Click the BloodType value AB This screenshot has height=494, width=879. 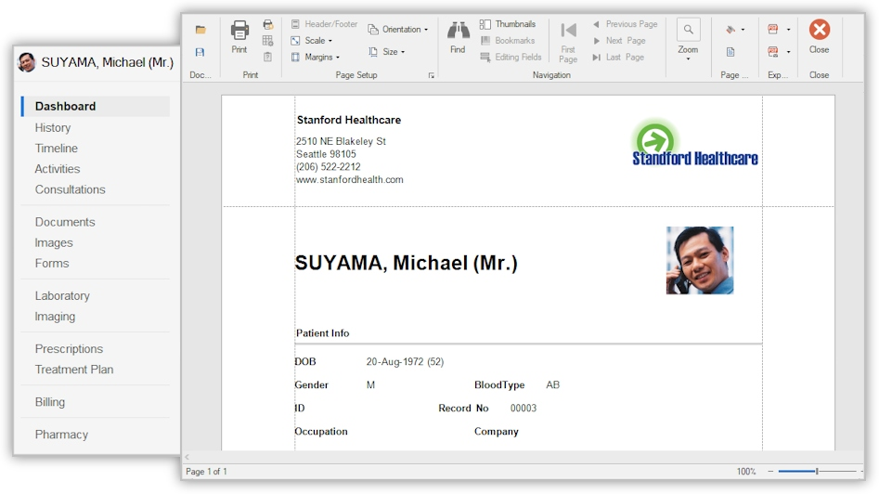click(552, 384)
